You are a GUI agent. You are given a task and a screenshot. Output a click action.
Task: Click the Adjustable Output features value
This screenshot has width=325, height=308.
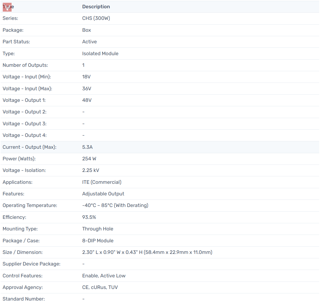point(103,194)
